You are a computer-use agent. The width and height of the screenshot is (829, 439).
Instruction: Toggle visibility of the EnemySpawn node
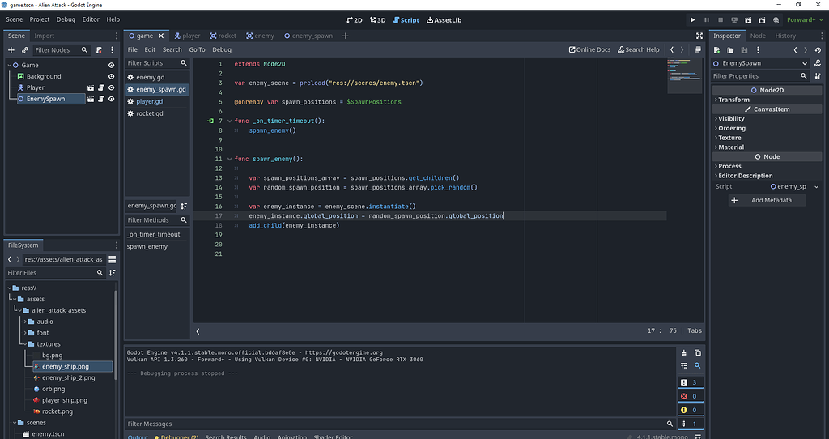pyautogui.click(x=111, y=99)
